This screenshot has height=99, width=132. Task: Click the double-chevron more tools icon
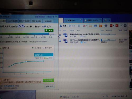[121, 26]
